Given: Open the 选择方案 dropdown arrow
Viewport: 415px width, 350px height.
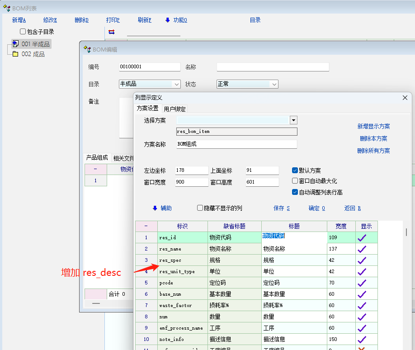Looking at the screenshot, I should click(293, 120).
